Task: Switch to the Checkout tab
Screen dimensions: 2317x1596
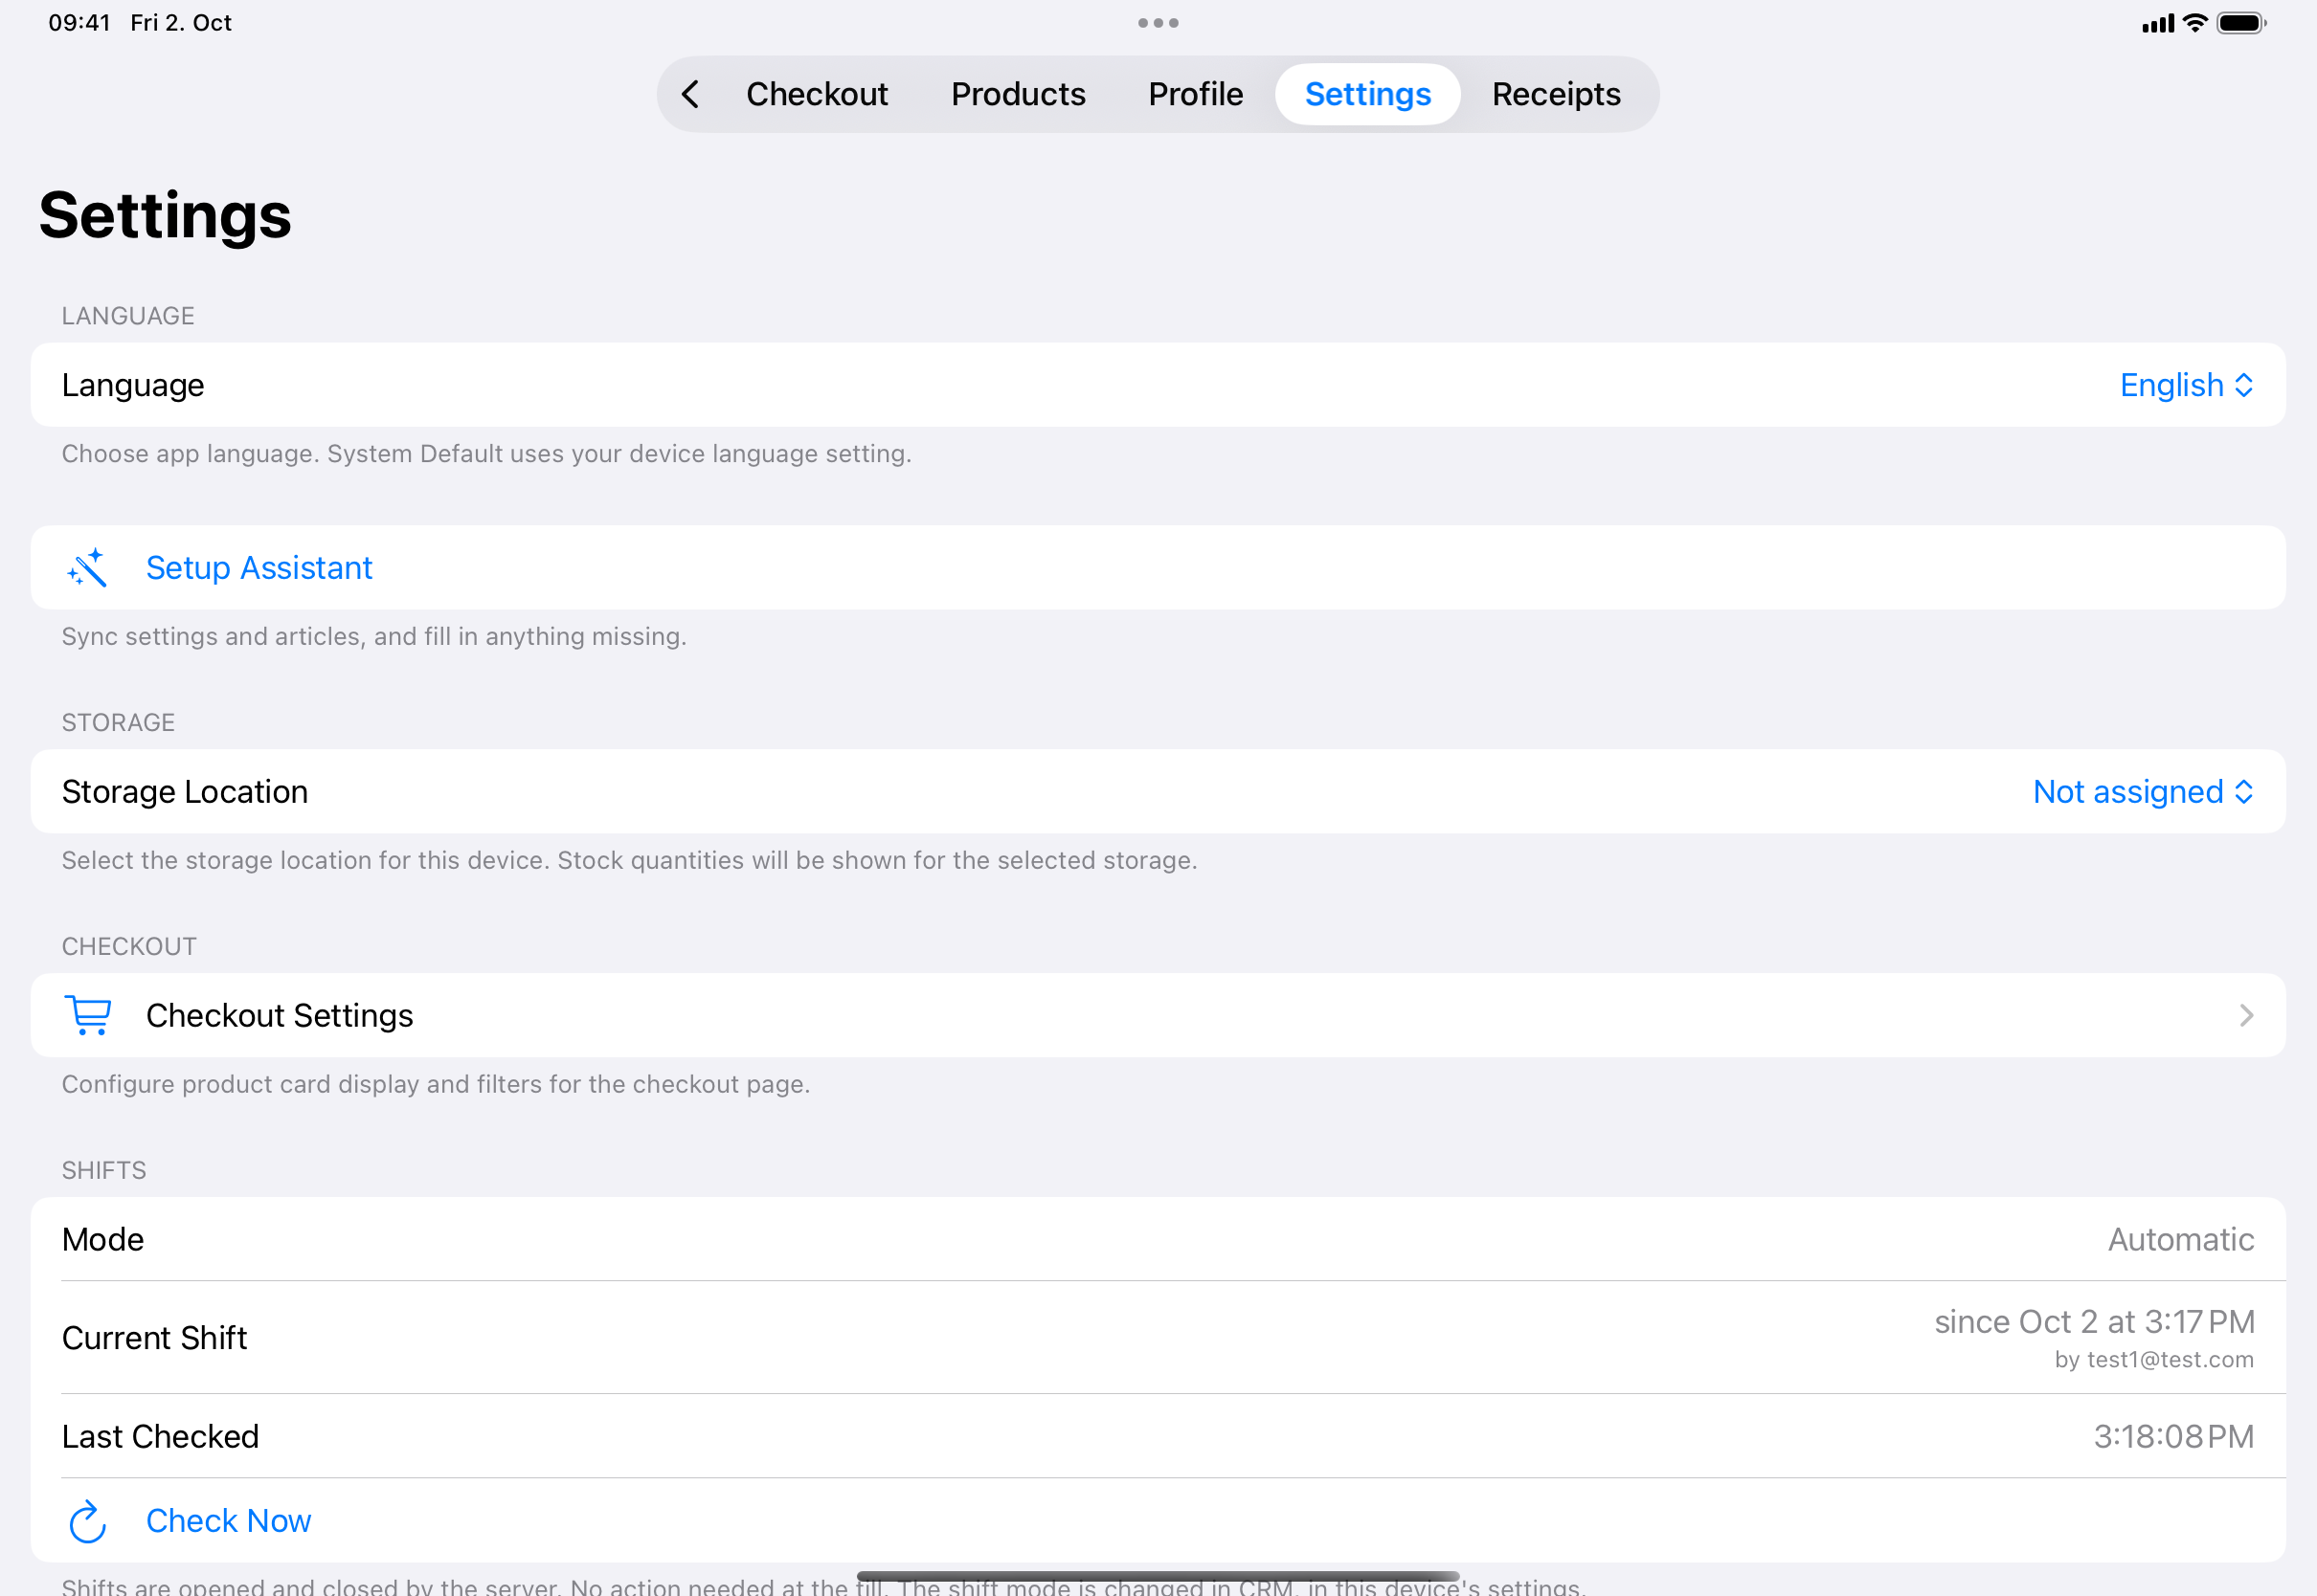Action: pyautogui.click(x=818, y=94)
